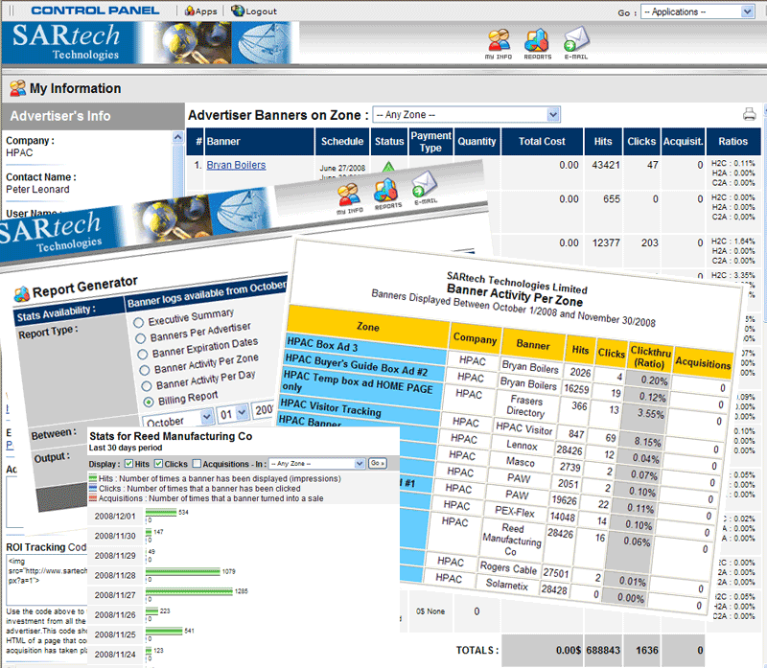Image resolution: width=767 pixels, height=668 pixels.
Task: Click the 'Solarnetix' banner cell
Action: click(507, 585)
